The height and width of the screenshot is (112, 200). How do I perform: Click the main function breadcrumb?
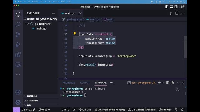[x=110, y=19]
